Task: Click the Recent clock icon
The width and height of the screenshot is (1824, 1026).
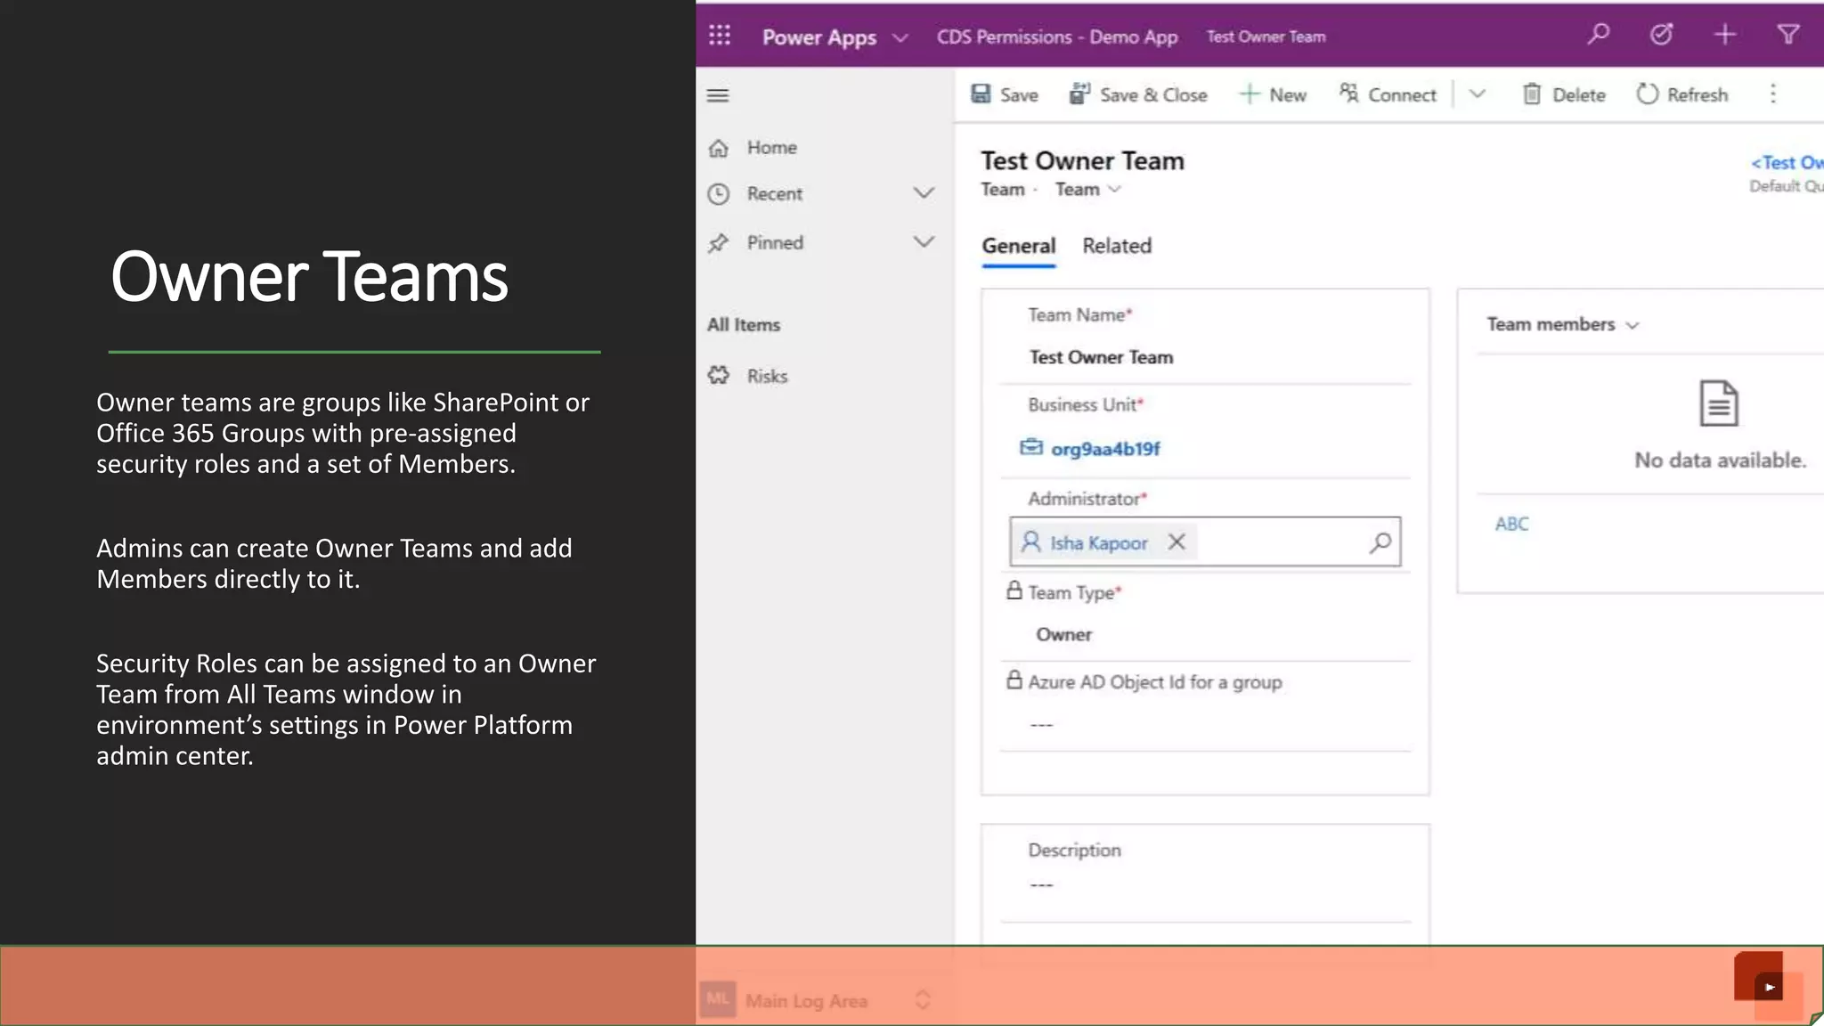Action: click(718, 193)
